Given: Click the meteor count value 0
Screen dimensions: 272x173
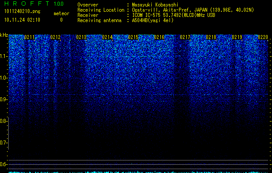Looking at the screenshot, I should 61,20.
